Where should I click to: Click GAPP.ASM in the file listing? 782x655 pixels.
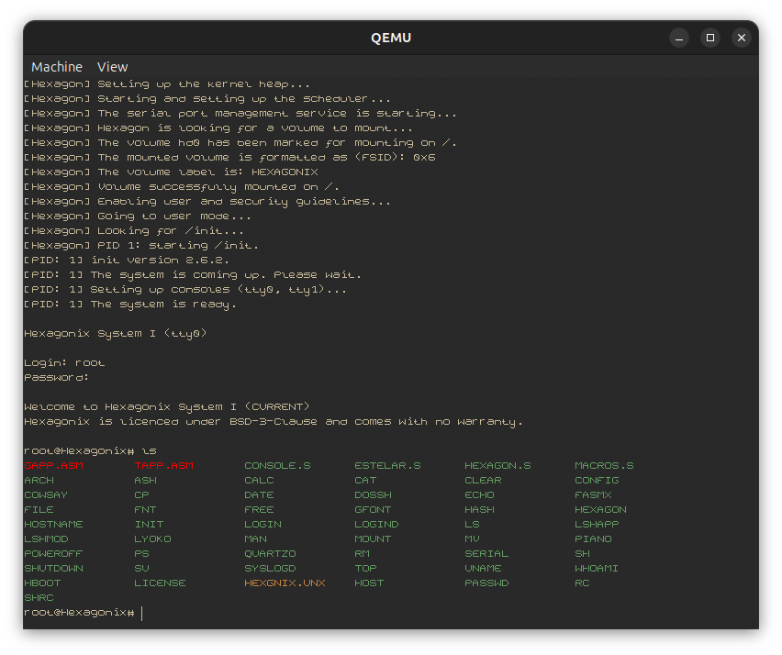click(54, 466)
